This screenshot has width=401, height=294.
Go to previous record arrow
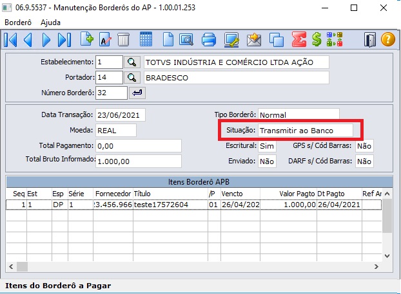coord(28,40)
